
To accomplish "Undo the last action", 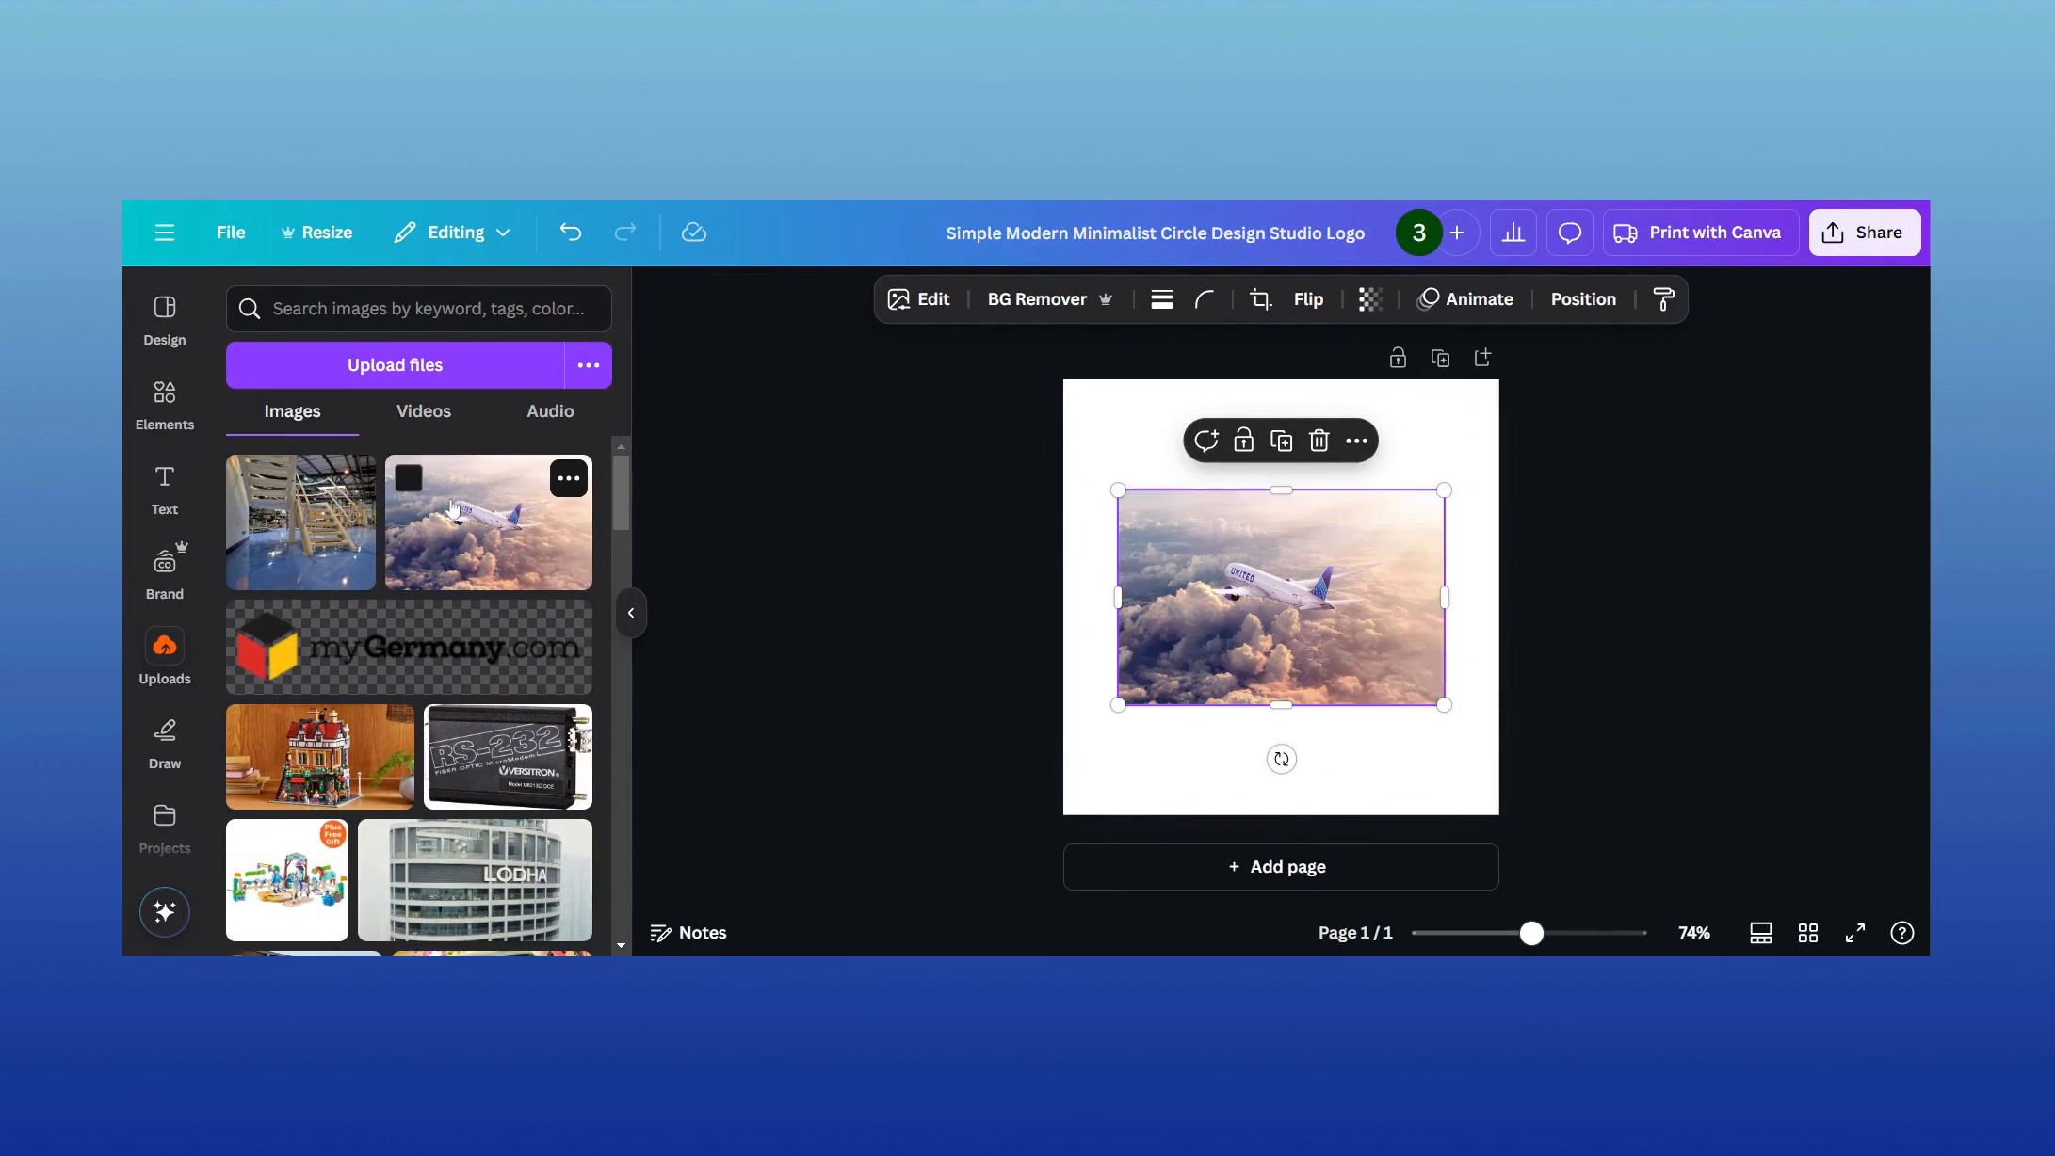I will (x=570, y=232).
